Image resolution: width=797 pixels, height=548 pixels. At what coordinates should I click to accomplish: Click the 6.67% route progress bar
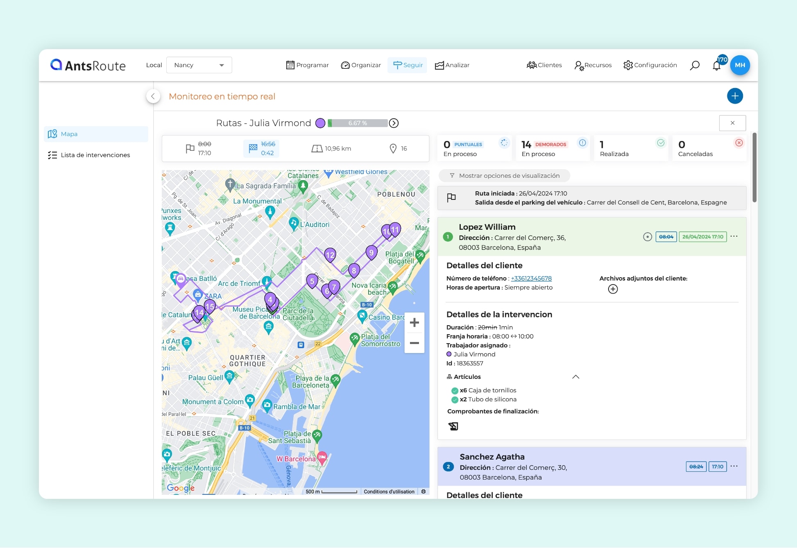coord(358,123)
